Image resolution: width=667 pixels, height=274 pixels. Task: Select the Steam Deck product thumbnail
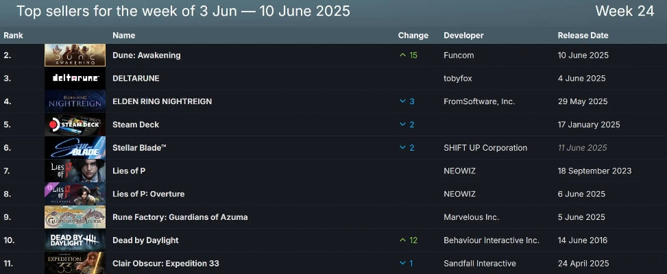tap(75, 125)
